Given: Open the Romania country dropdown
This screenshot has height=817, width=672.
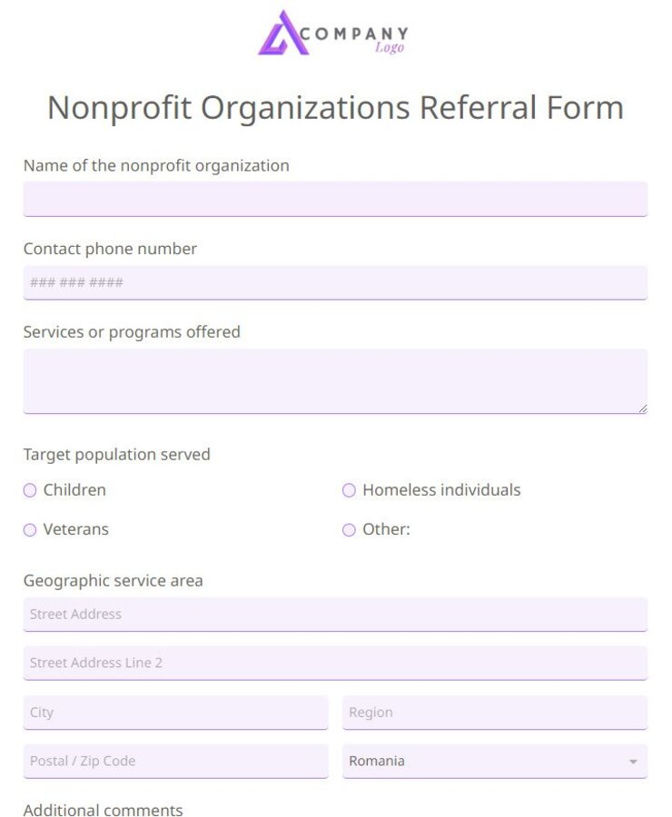Looking at the screenshot, I should (x=495, y=761).
